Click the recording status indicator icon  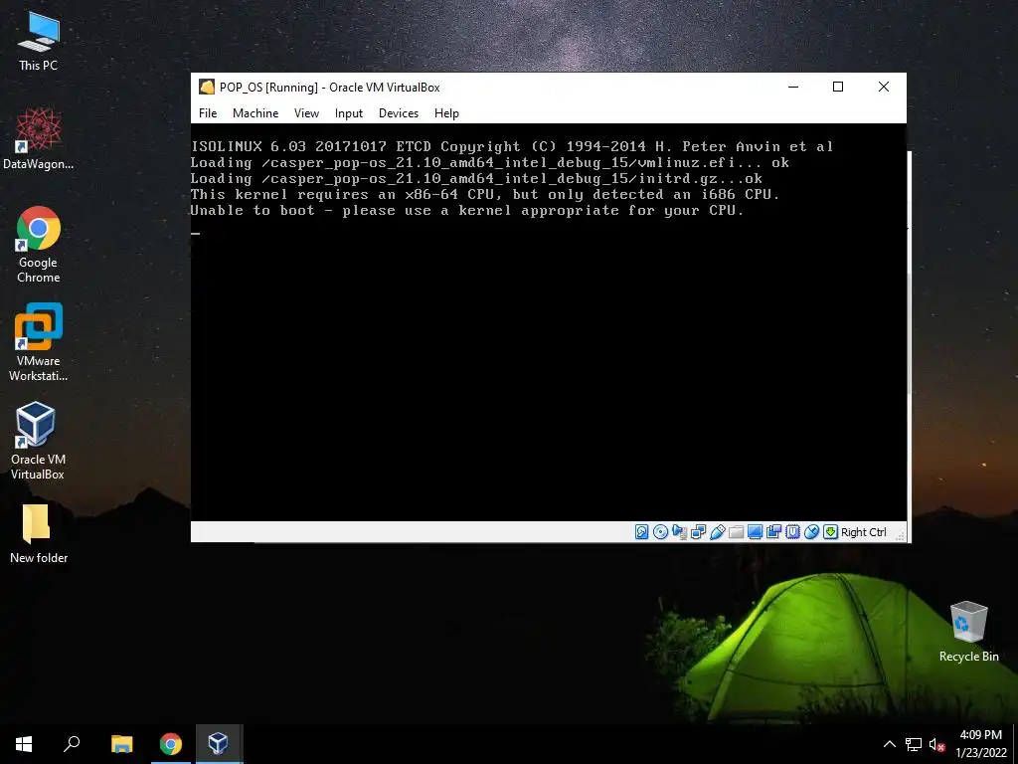[773, 532]
